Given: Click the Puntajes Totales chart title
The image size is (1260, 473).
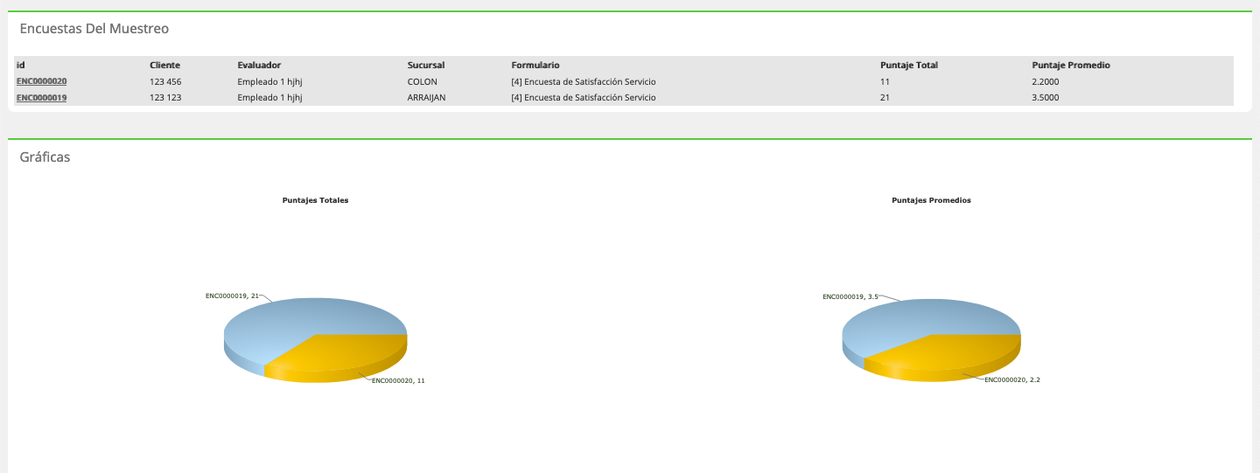Looking at the screenshot, I should (x=315, y=200).
